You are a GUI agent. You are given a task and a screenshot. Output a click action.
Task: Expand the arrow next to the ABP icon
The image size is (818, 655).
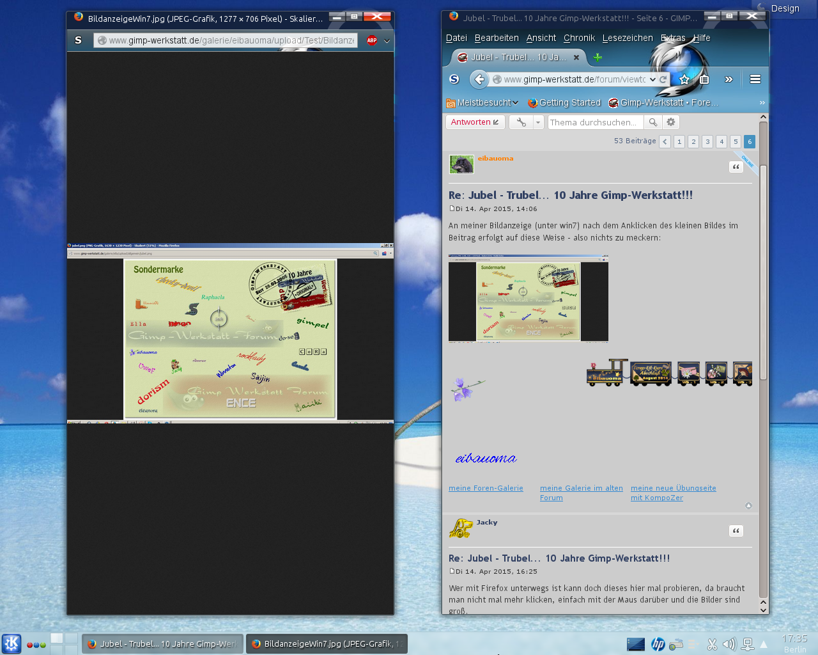pos(387,41)
